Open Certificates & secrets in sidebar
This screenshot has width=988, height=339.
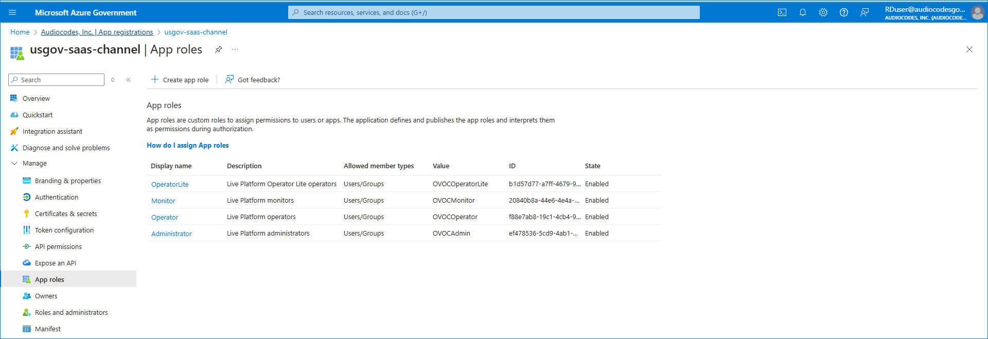point(66,213)
